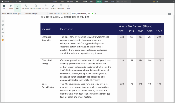The width and height of the screenshot is (175, 103).
Task: Switch to BY'S A Selection of Fine tab
Action: click(12, 13)
